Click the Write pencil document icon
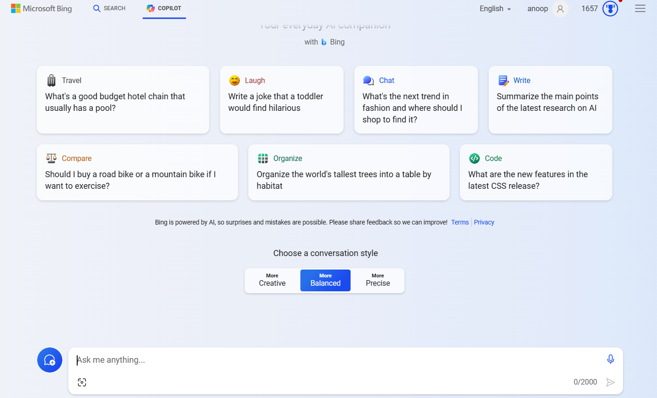The height and width of the screenshot is (398, 657). 503,81
